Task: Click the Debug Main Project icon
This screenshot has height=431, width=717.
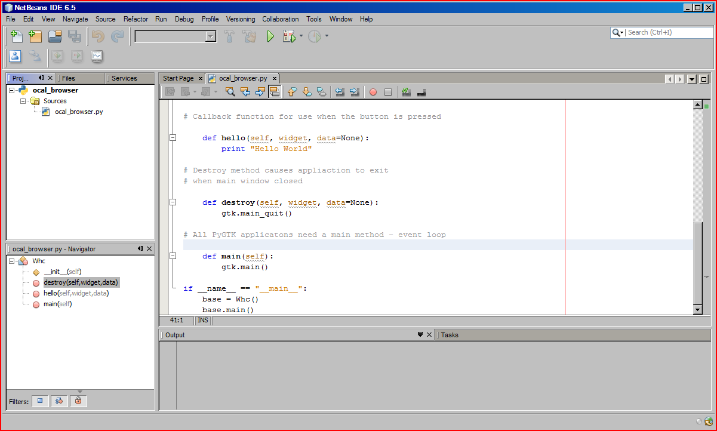Action: (290, 36)
